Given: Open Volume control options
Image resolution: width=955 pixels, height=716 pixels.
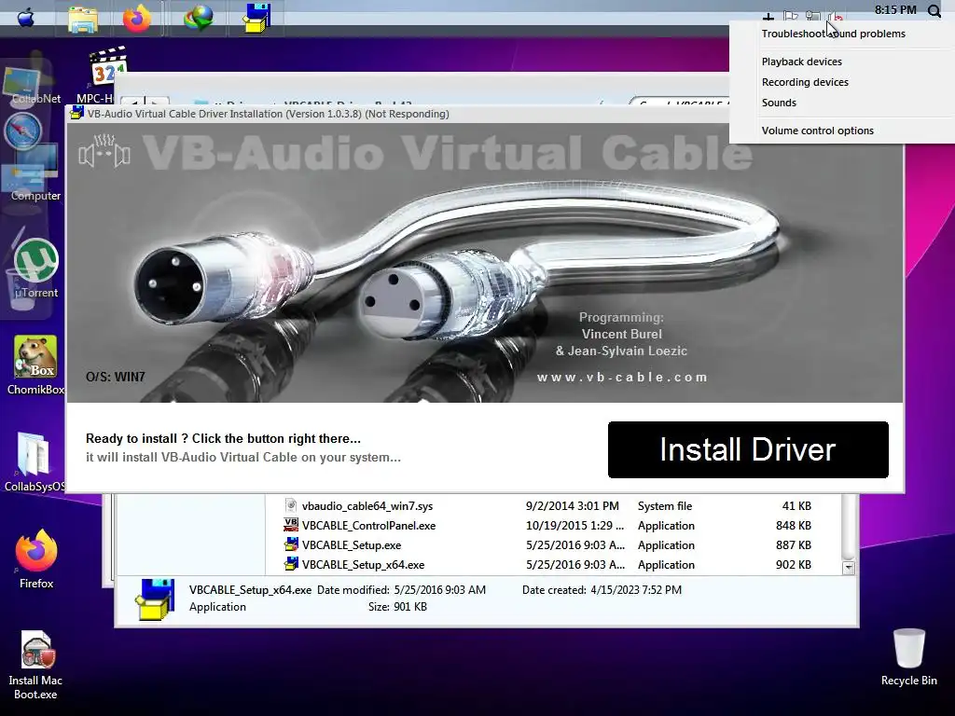Looking at the screenshot, I should [817, 131].
